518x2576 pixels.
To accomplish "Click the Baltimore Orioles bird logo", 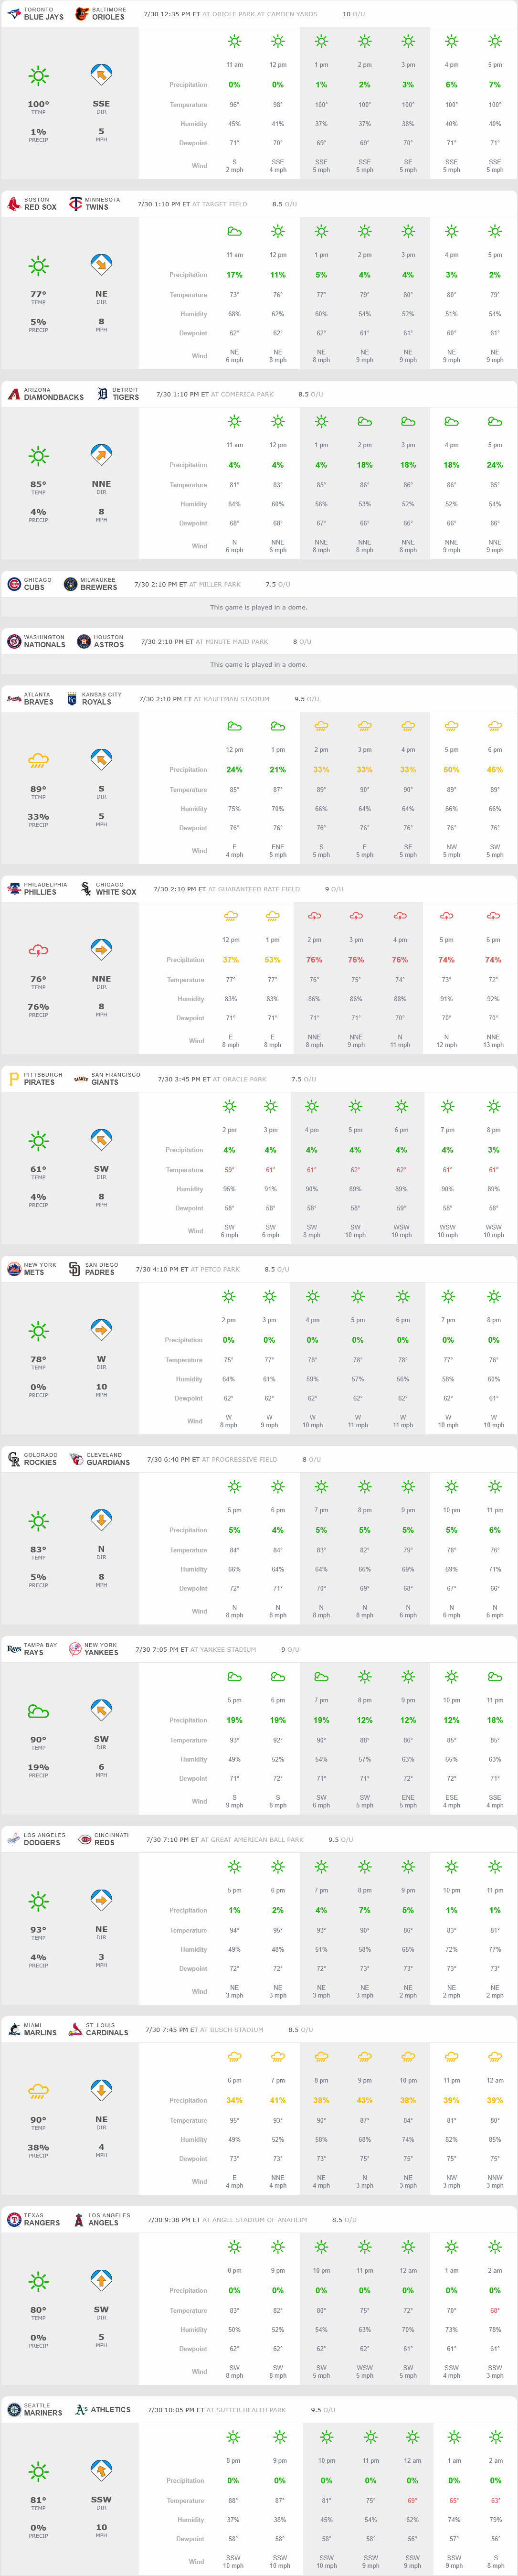I will pyautogui.click(x=82, y=14).
